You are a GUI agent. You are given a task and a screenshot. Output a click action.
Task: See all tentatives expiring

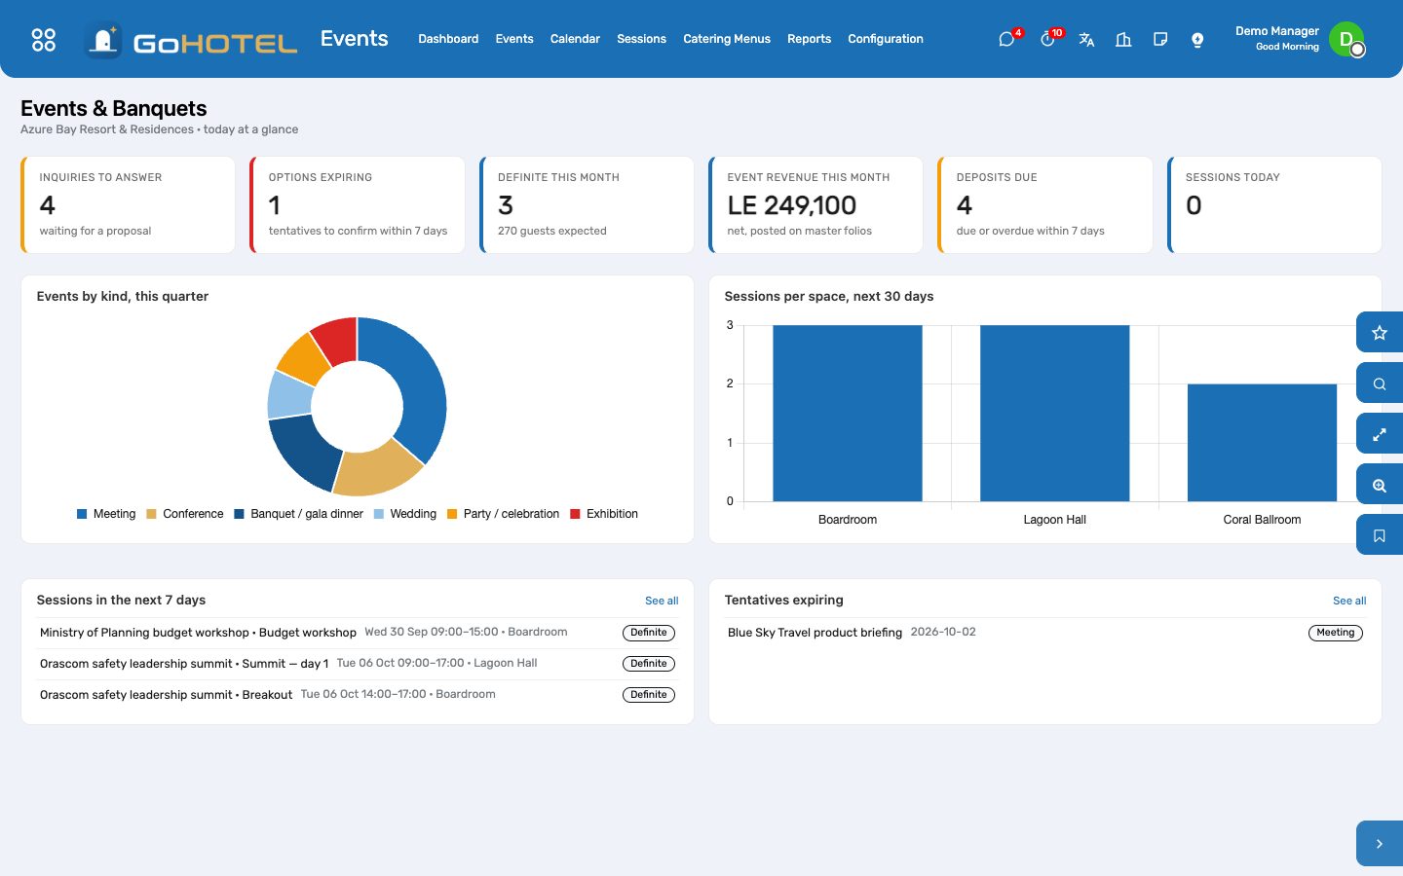[x=1349, y=601]
